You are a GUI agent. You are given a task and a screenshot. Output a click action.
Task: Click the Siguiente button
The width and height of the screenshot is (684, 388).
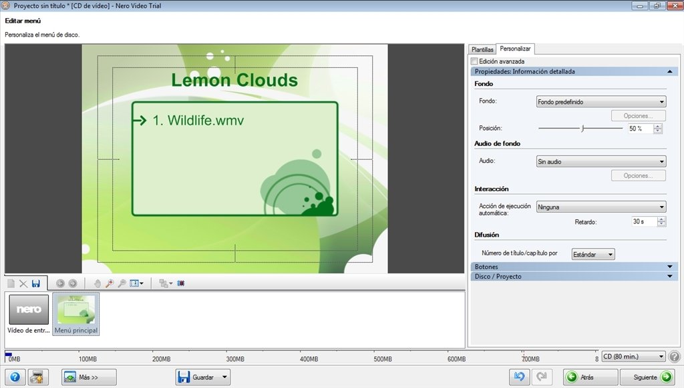[647, 377]
